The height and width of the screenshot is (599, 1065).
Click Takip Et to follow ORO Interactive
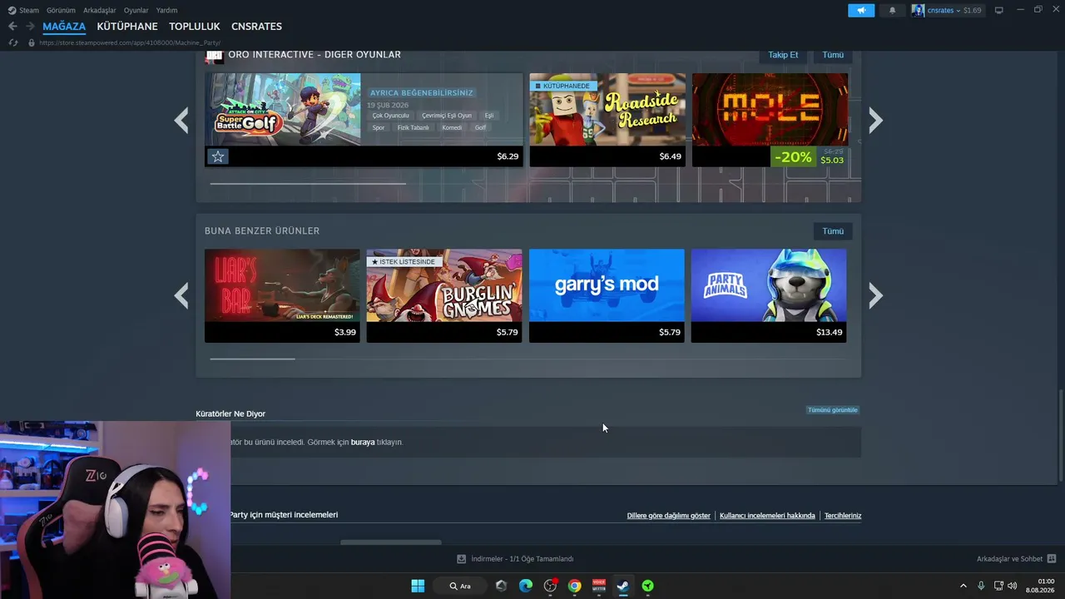click(x=783, y=55)
